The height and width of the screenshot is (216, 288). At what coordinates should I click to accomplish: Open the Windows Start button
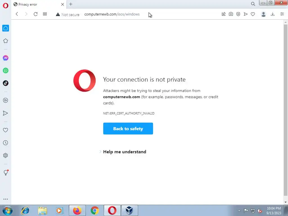[x=8, y=210]
